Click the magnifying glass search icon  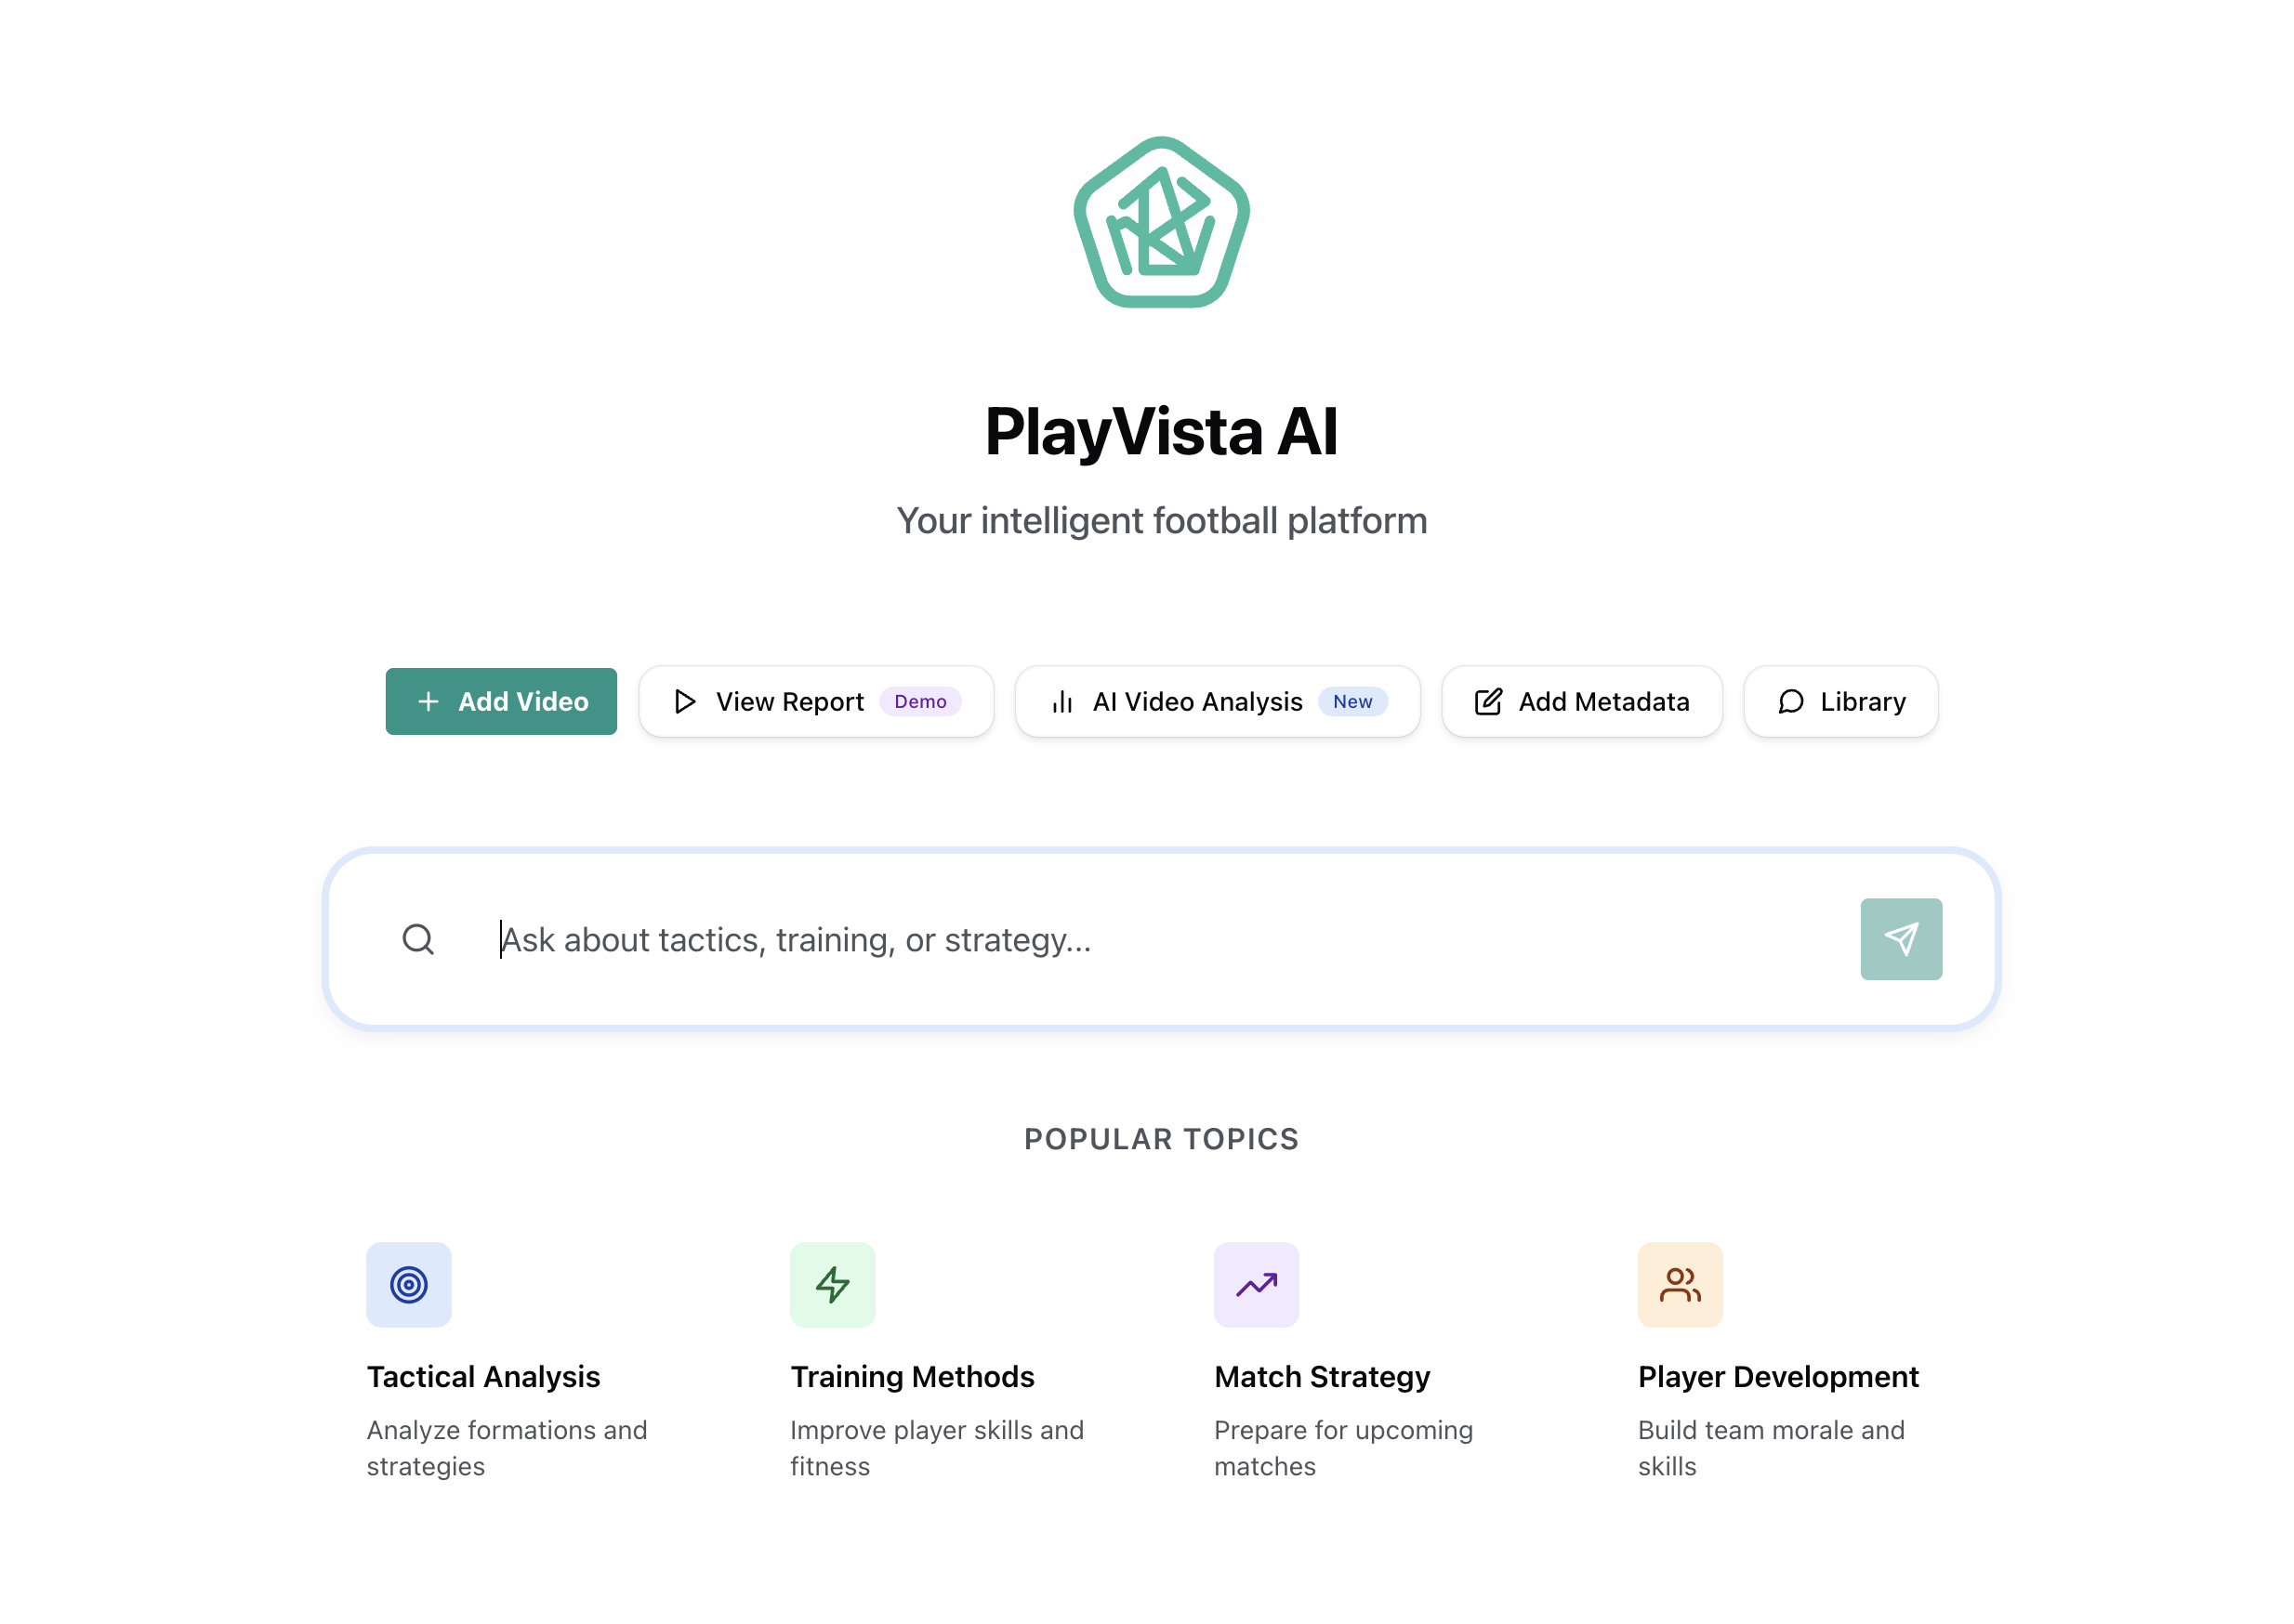tap(418, 939)
